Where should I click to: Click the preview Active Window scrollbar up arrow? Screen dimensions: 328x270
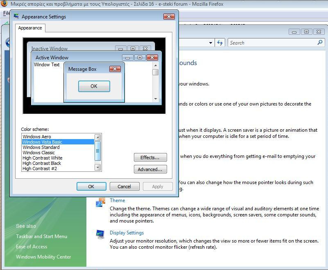tap(156, 65)
